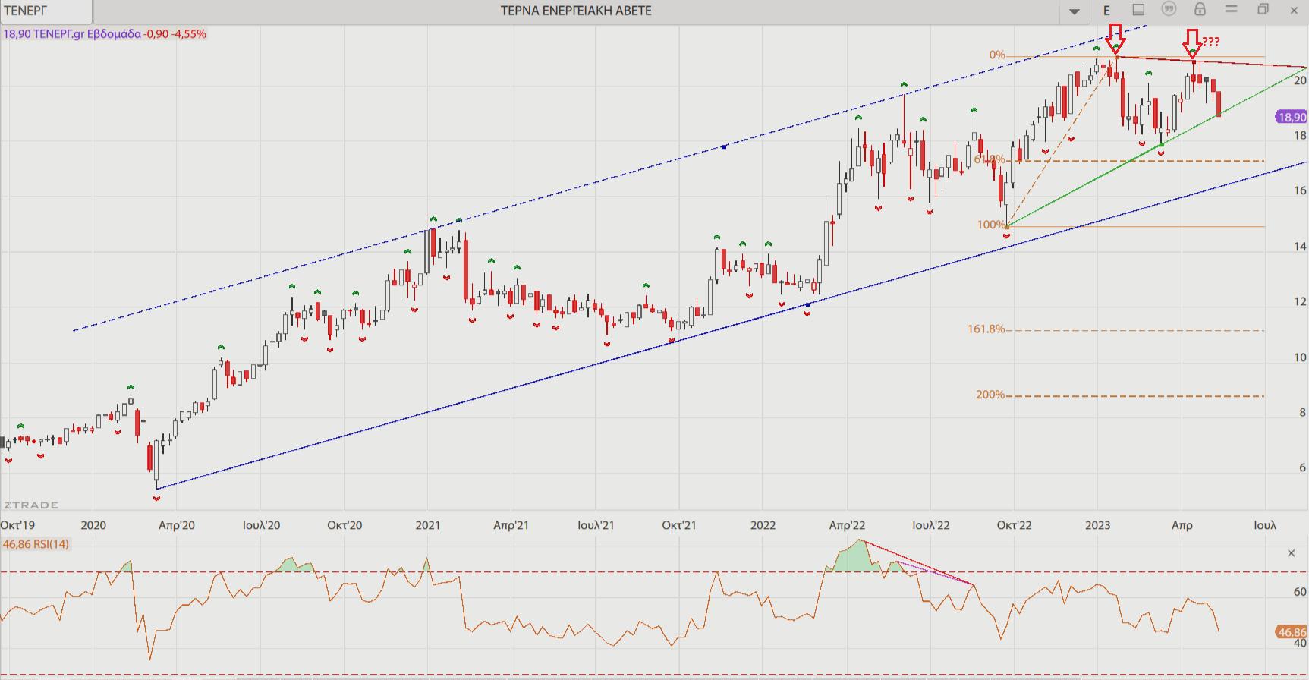Click the '2020' time axis label

[93, 525]
